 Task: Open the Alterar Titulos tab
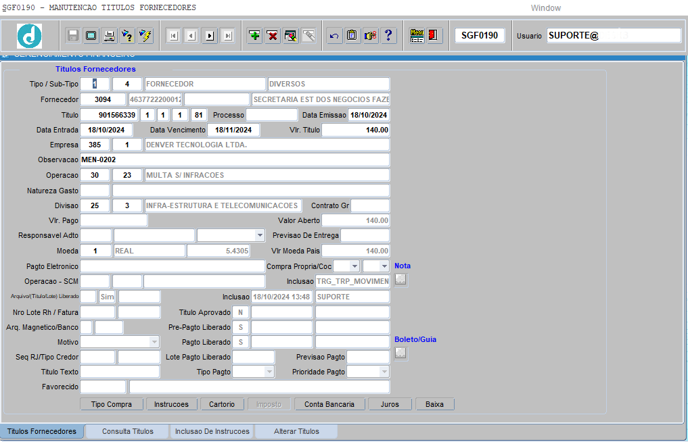pos(296,431)
